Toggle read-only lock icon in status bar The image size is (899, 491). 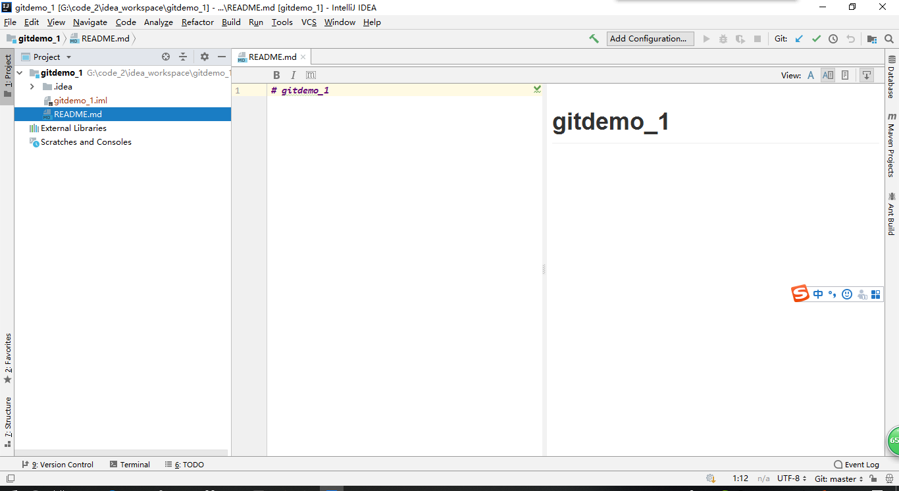(875, 479)
